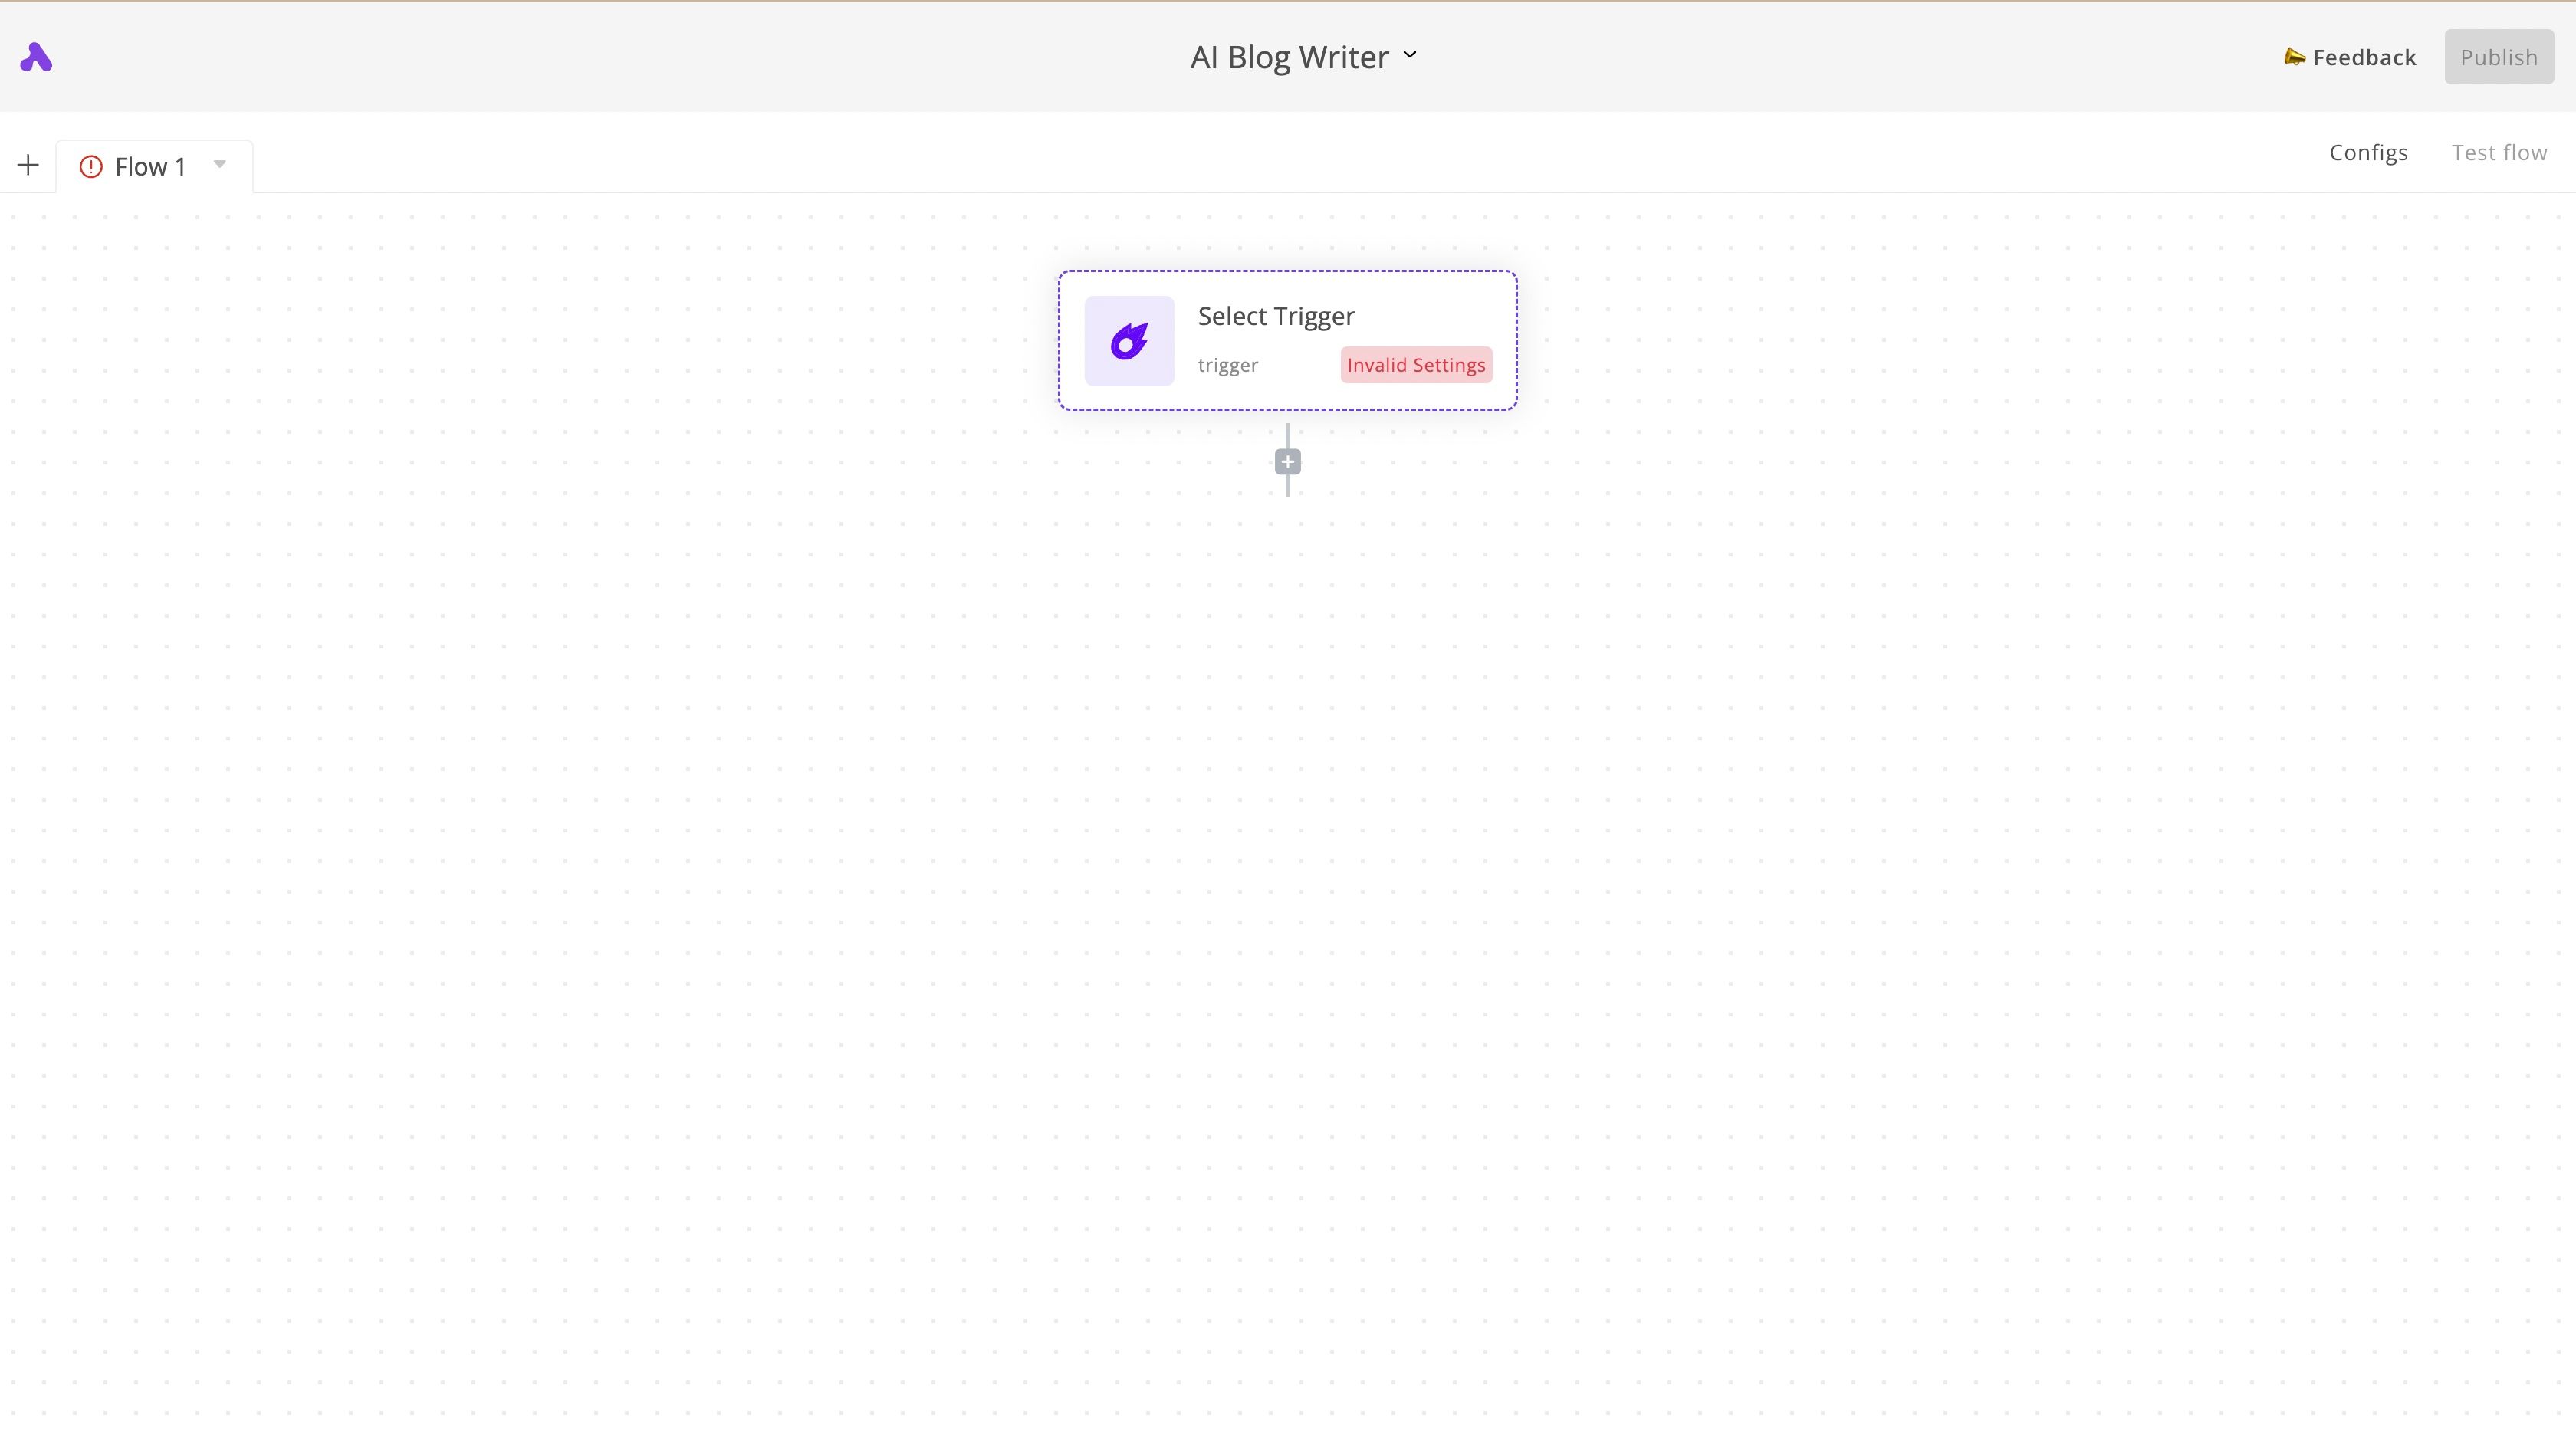Open the Configs panel
The image size is (2576, 1441).
(2368, 152)
